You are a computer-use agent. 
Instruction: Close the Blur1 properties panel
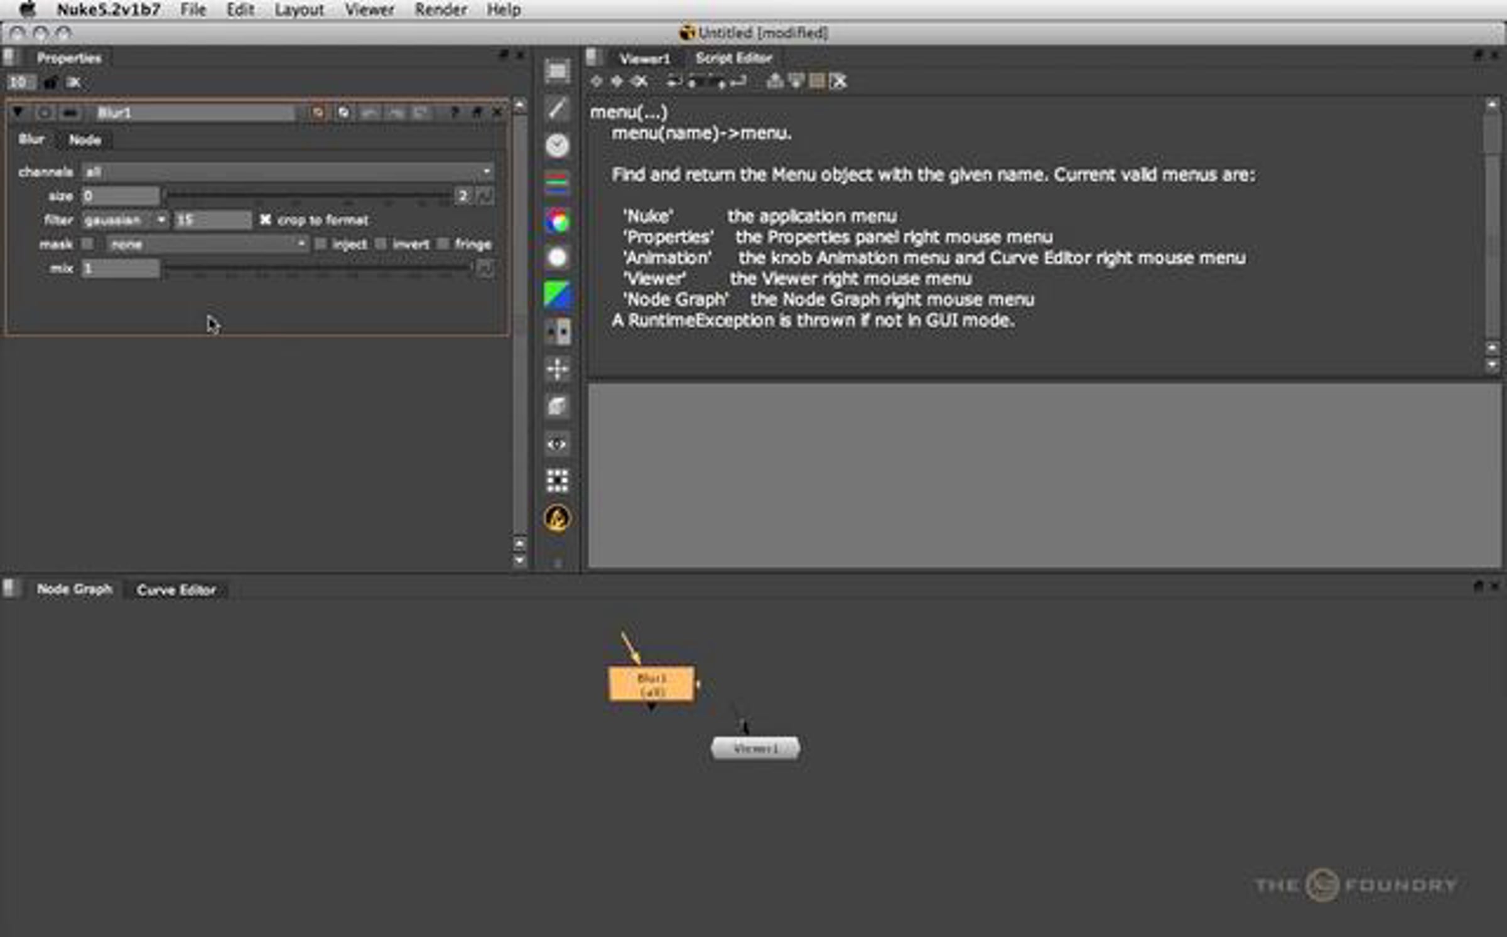click(497, 112)
